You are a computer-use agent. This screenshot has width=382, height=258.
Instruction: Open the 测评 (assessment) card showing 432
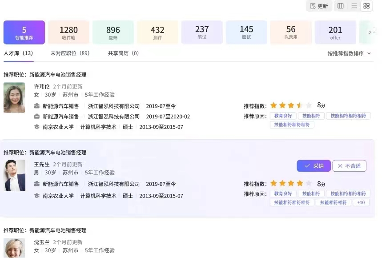coord(158,32)
